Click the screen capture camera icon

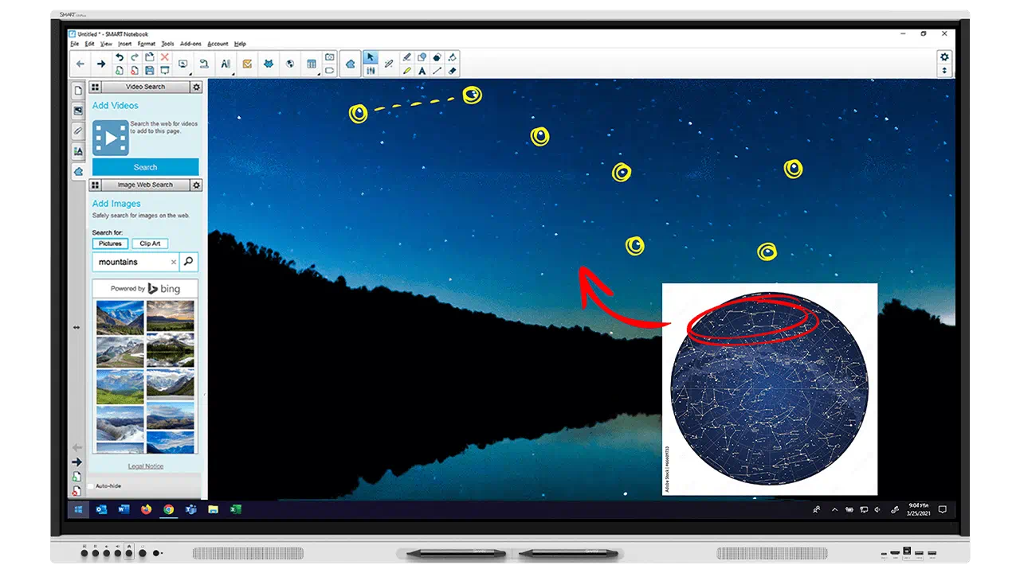point(329,57)
